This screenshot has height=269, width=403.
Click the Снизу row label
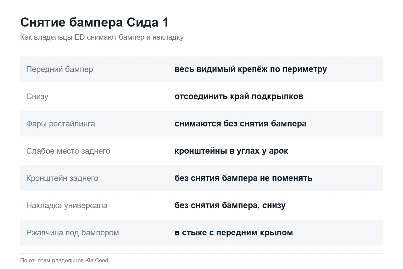[37, 97]
